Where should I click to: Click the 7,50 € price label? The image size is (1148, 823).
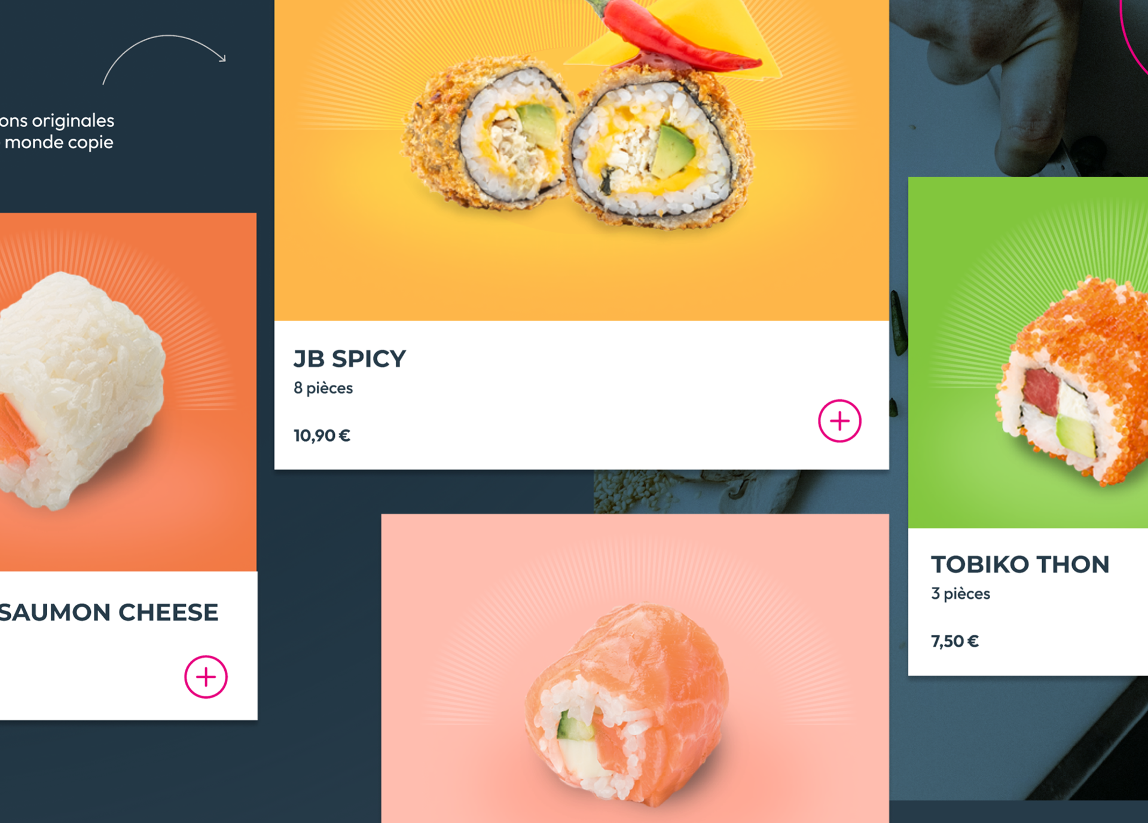[x=955, y=641]
